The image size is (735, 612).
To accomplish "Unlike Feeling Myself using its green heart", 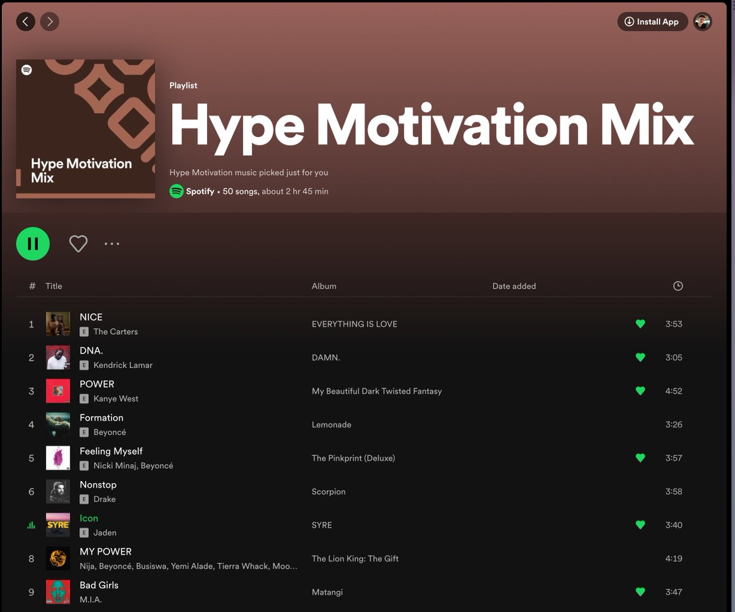I will click(640, 458).
